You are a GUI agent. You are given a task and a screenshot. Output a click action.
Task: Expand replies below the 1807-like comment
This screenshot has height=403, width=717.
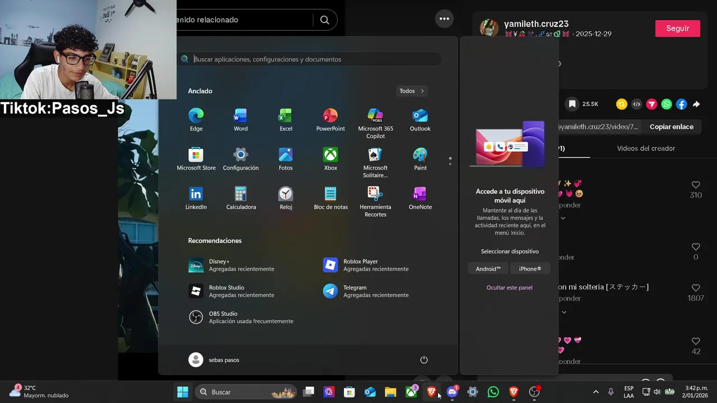(564, 312)
